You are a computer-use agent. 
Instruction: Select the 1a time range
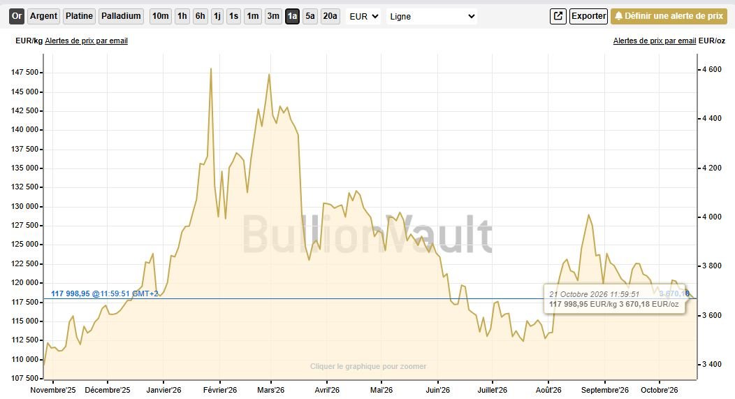pos(292,16)
